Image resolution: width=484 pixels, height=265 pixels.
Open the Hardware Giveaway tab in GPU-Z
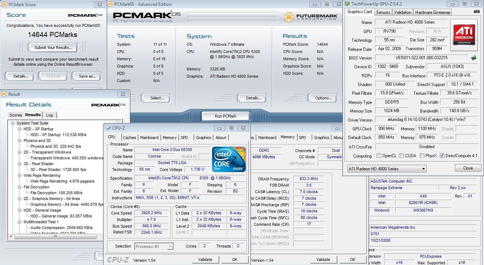433,12
